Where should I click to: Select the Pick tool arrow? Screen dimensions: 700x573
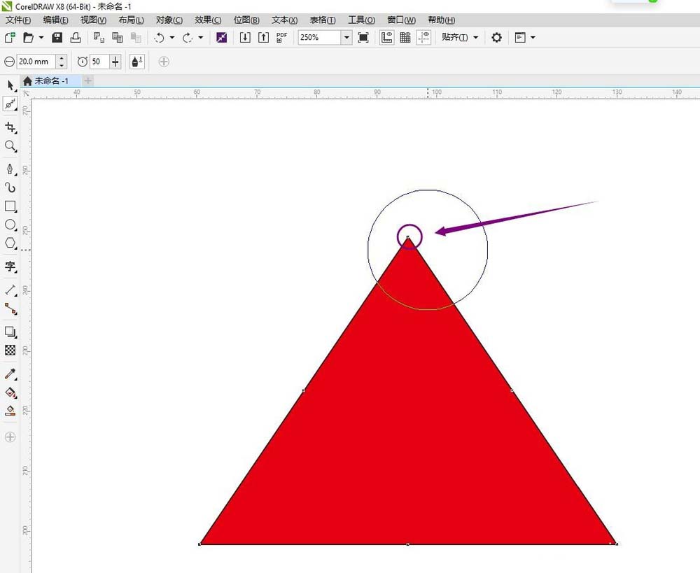click(10, 85)
